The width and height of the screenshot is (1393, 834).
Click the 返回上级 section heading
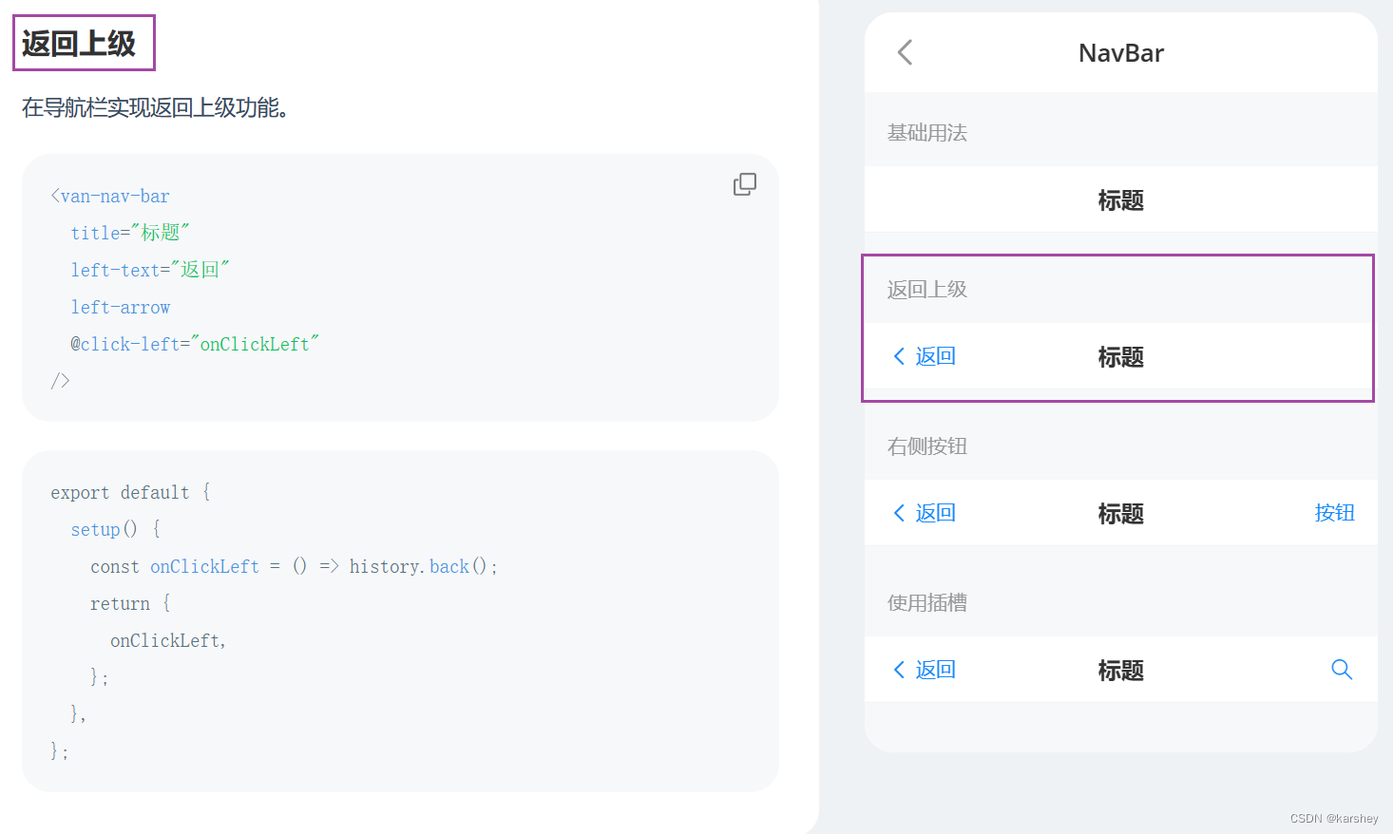79,44
